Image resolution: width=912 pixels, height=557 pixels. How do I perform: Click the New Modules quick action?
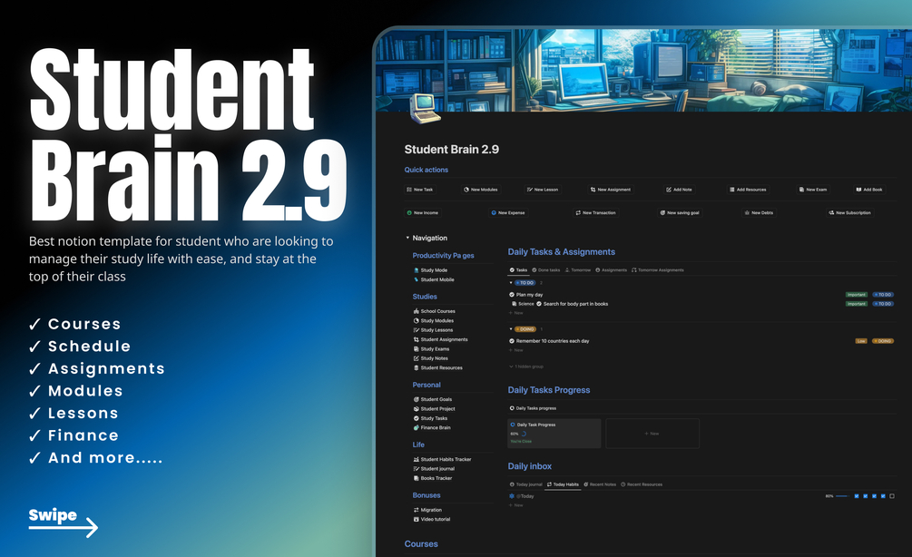point(480,190)
